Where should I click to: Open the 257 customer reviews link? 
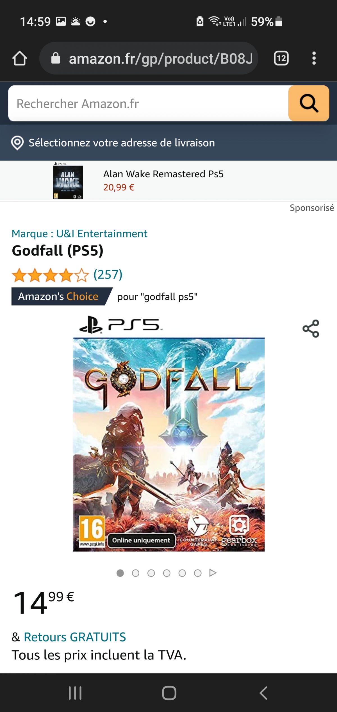pyautogui.click(x=108, y=274)
